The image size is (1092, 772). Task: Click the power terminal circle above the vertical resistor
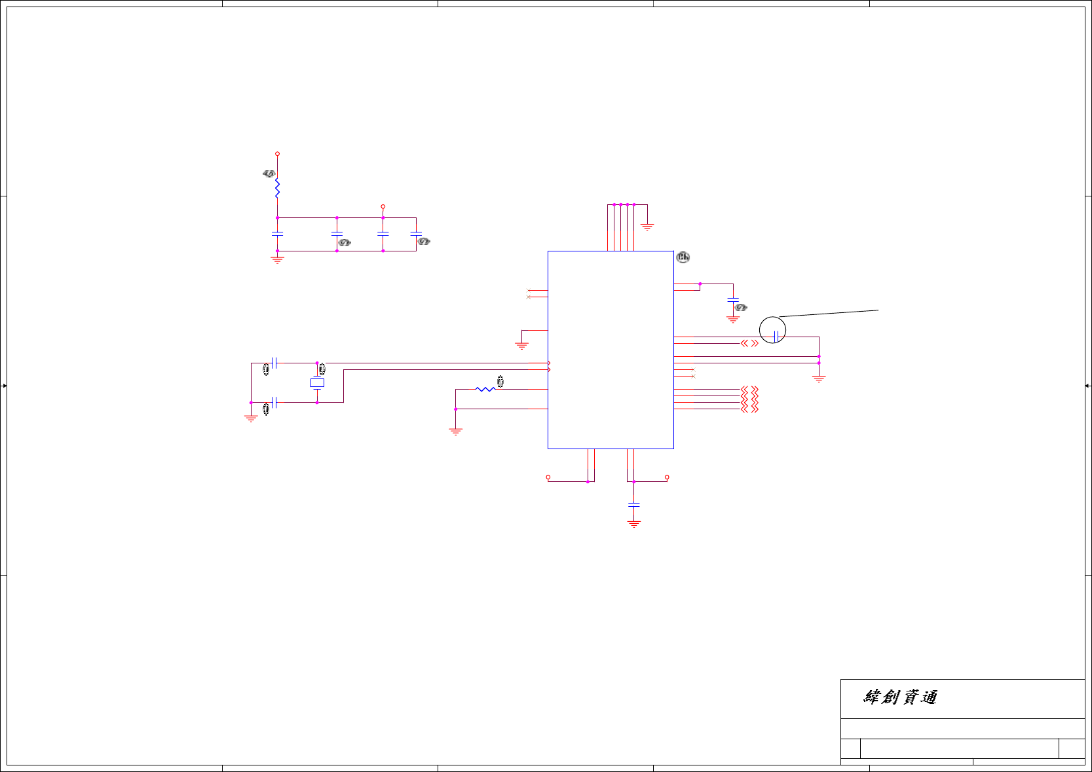[277, 154]
